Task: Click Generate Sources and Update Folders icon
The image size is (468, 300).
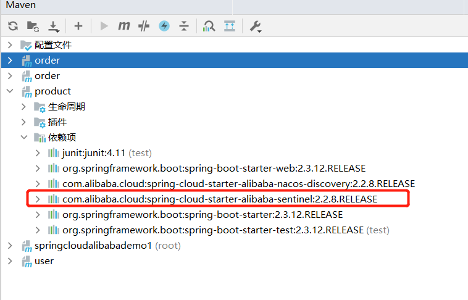Action: (x=33, y=26)
